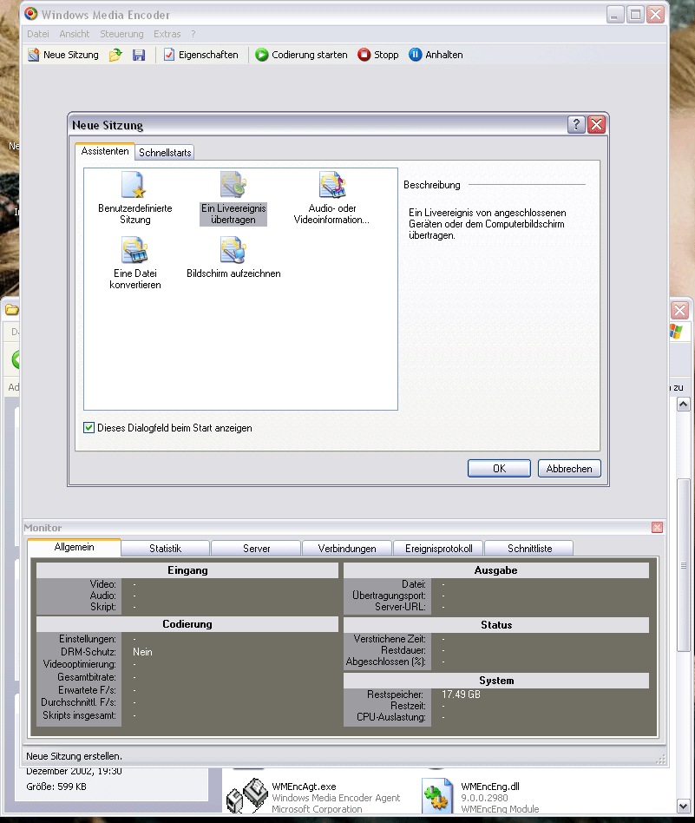
Task: Click the Stopp toolbar button
Action: pyautogui.click(x=377, y=55)
